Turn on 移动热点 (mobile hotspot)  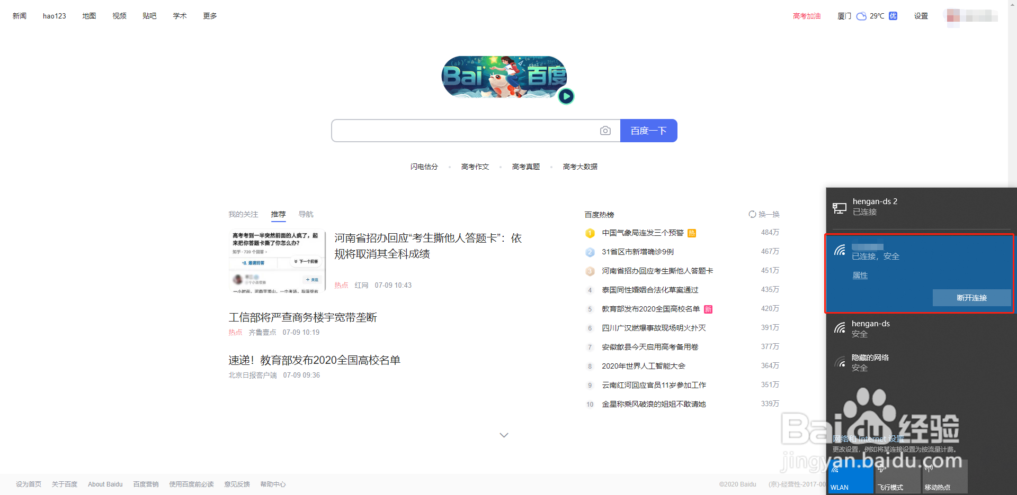point(944,476)
